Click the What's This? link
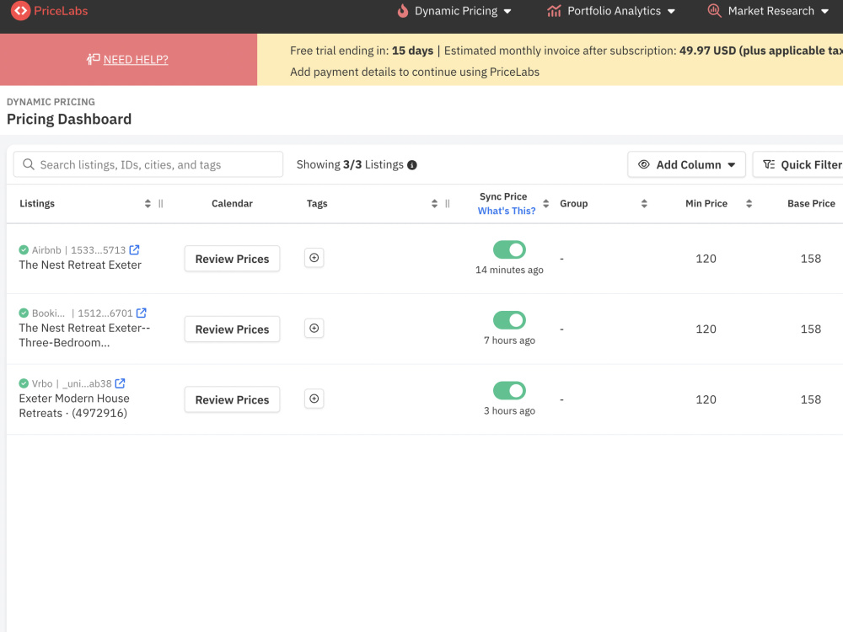The image size is (843, 632). tap(507, 212)
